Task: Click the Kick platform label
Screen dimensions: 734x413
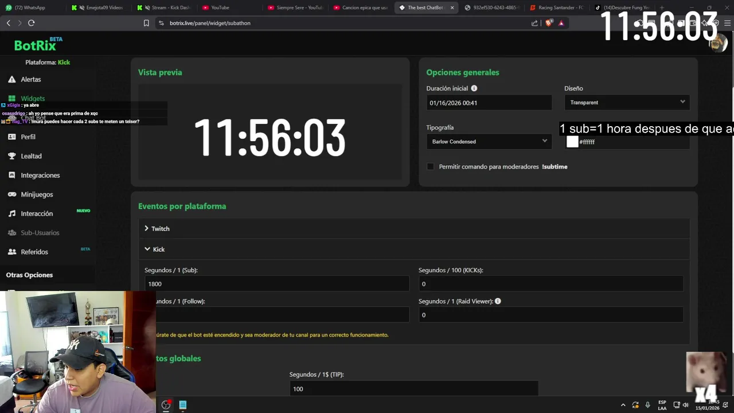Action: (x=64, y=62)
